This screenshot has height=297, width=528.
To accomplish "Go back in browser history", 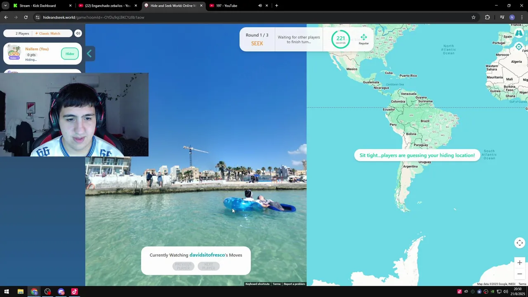I will 6,17.
